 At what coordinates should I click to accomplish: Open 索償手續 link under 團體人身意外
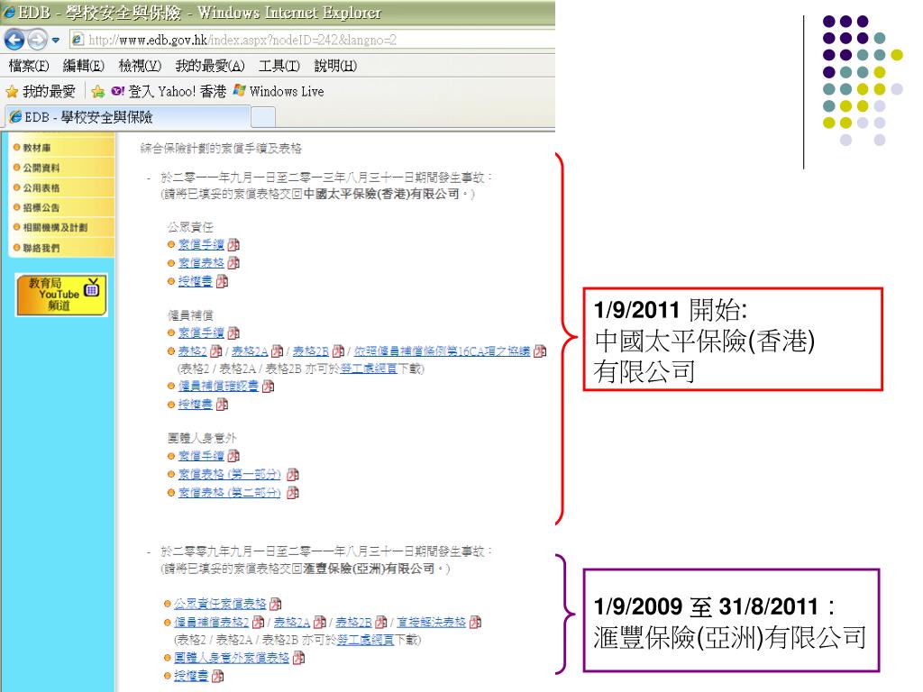(201, 456)
